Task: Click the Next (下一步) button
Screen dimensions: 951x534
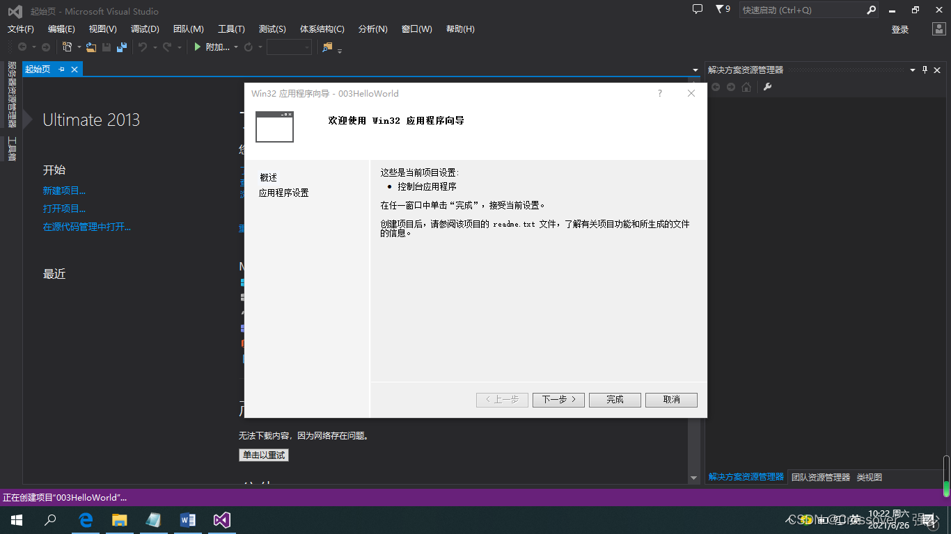Action: [x=558, y=400]
